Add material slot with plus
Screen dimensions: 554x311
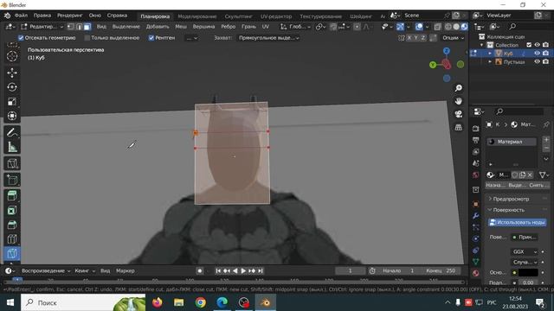pos(546,140)
